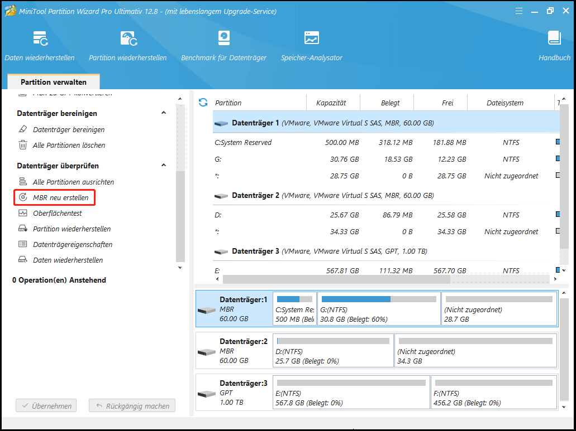Click sidebar Daten wiederherstellen drive icon
This screenshot has width=576, height=431.
tap(23, 260)
